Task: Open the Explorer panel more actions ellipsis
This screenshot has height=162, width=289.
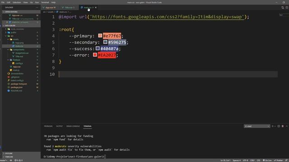Action: point(37,8)
